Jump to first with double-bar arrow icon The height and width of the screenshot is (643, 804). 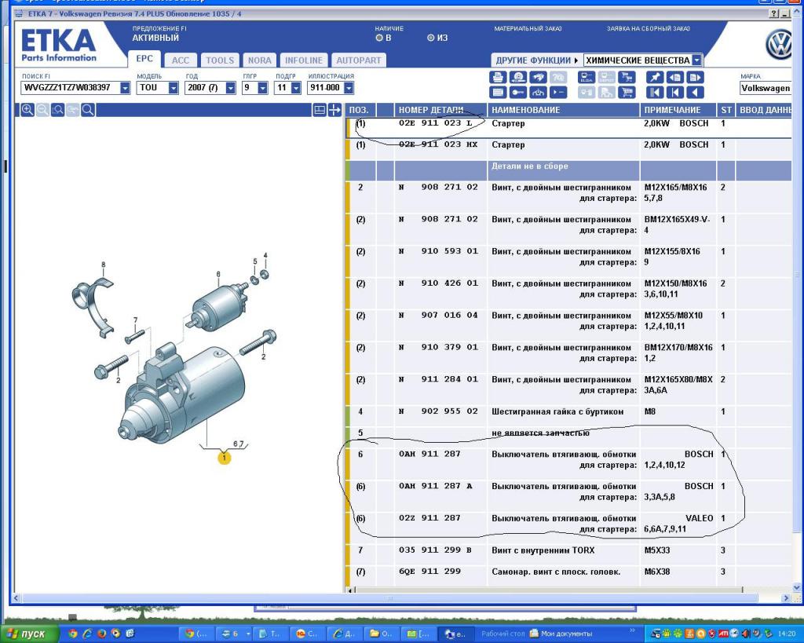click(655, 93)
